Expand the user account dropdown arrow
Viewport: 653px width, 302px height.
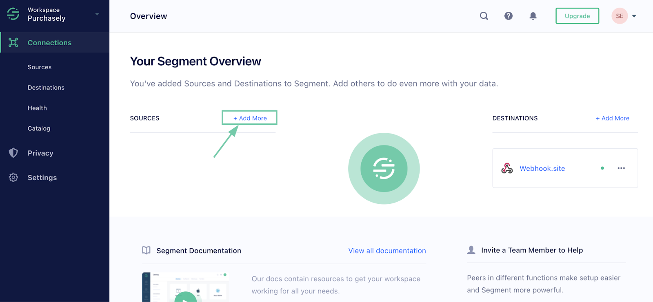[x=634, y=16]
